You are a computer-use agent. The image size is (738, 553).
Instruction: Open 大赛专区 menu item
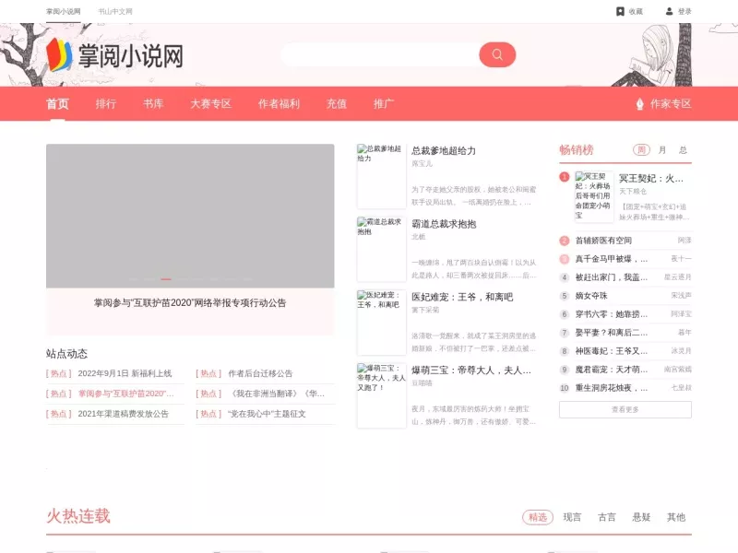(211, 104)
